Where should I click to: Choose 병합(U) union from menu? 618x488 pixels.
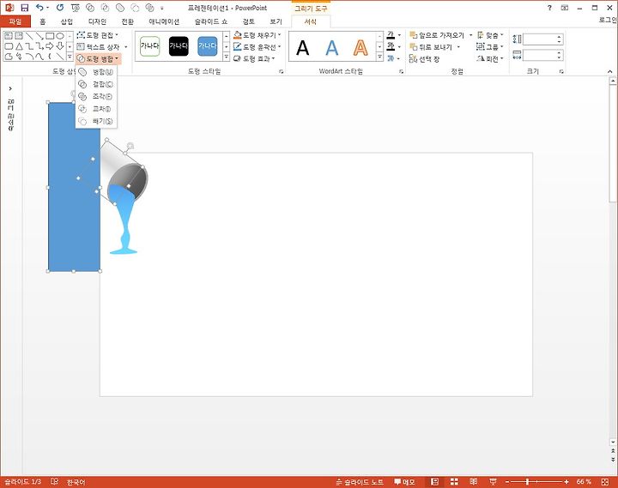click(96, 72)
